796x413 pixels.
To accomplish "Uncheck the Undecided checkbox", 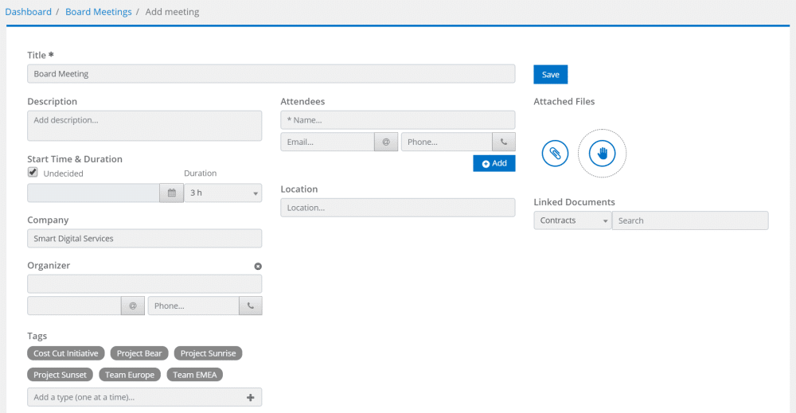I will point(33,173).
